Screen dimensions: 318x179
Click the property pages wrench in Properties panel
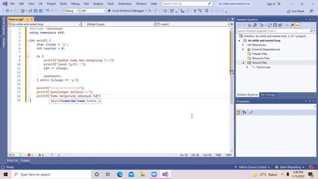point(251,112)
